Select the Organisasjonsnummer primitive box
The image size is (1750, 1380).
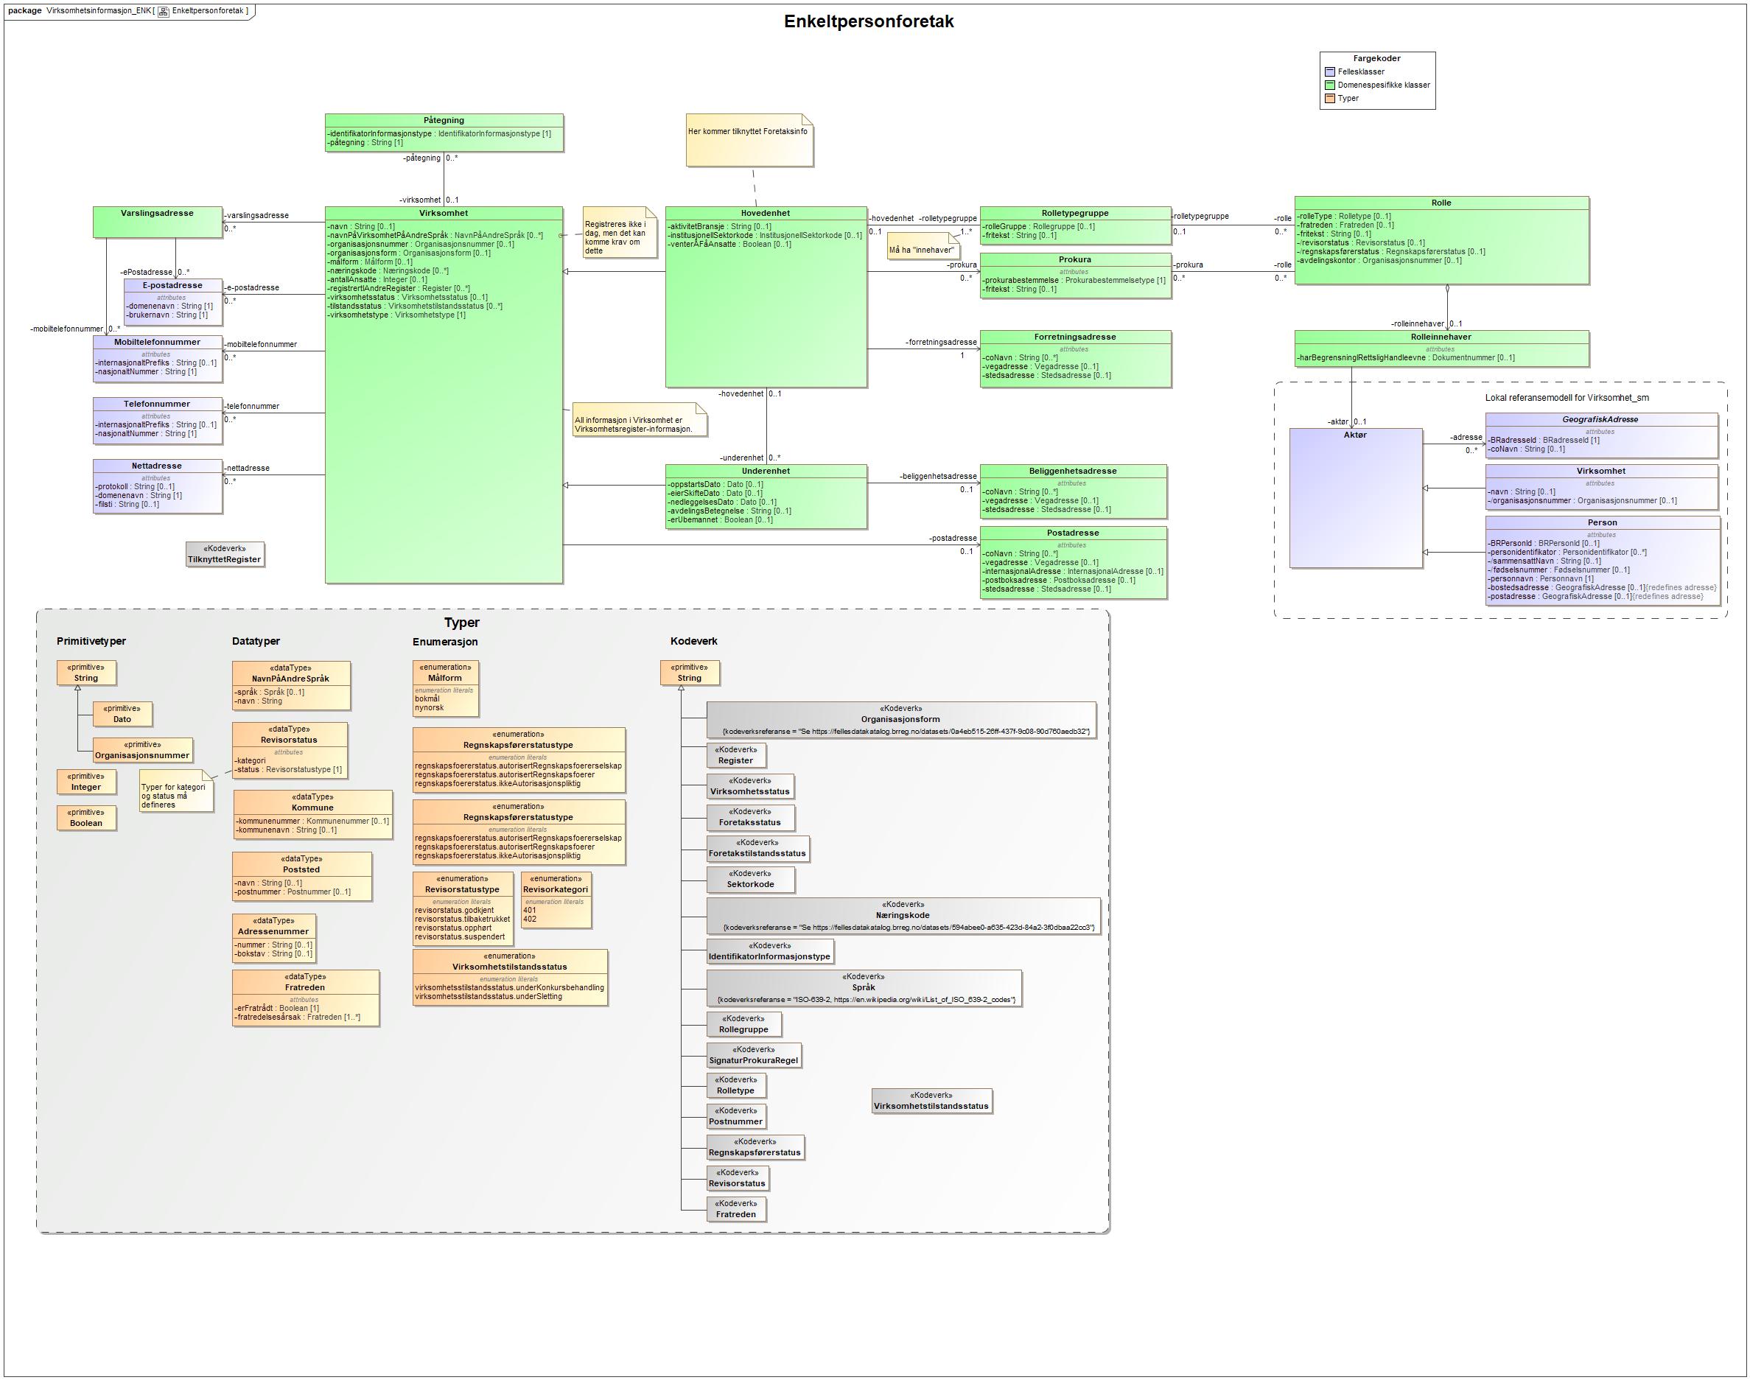tap(142, 750)
